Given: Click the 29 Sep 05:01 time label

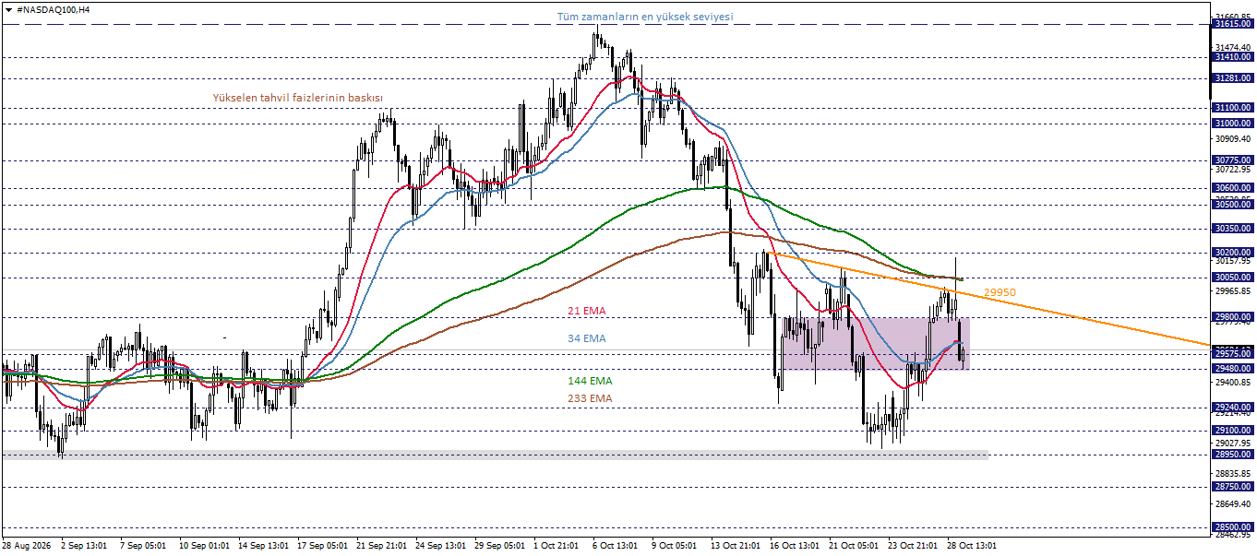Looking at the screenshot, I should point(499,545).
